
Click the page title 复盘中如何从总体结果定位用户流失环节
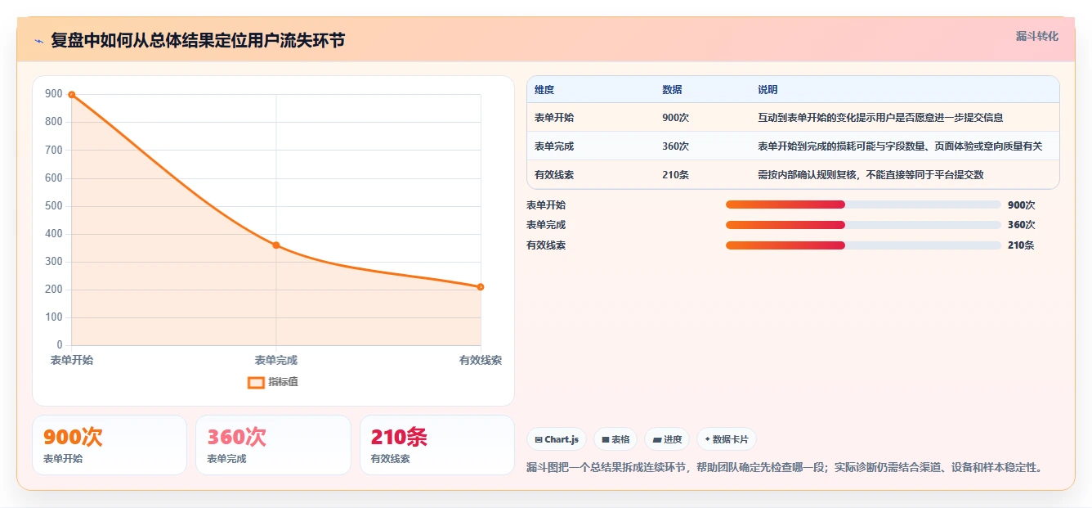[x=198, y=40]
